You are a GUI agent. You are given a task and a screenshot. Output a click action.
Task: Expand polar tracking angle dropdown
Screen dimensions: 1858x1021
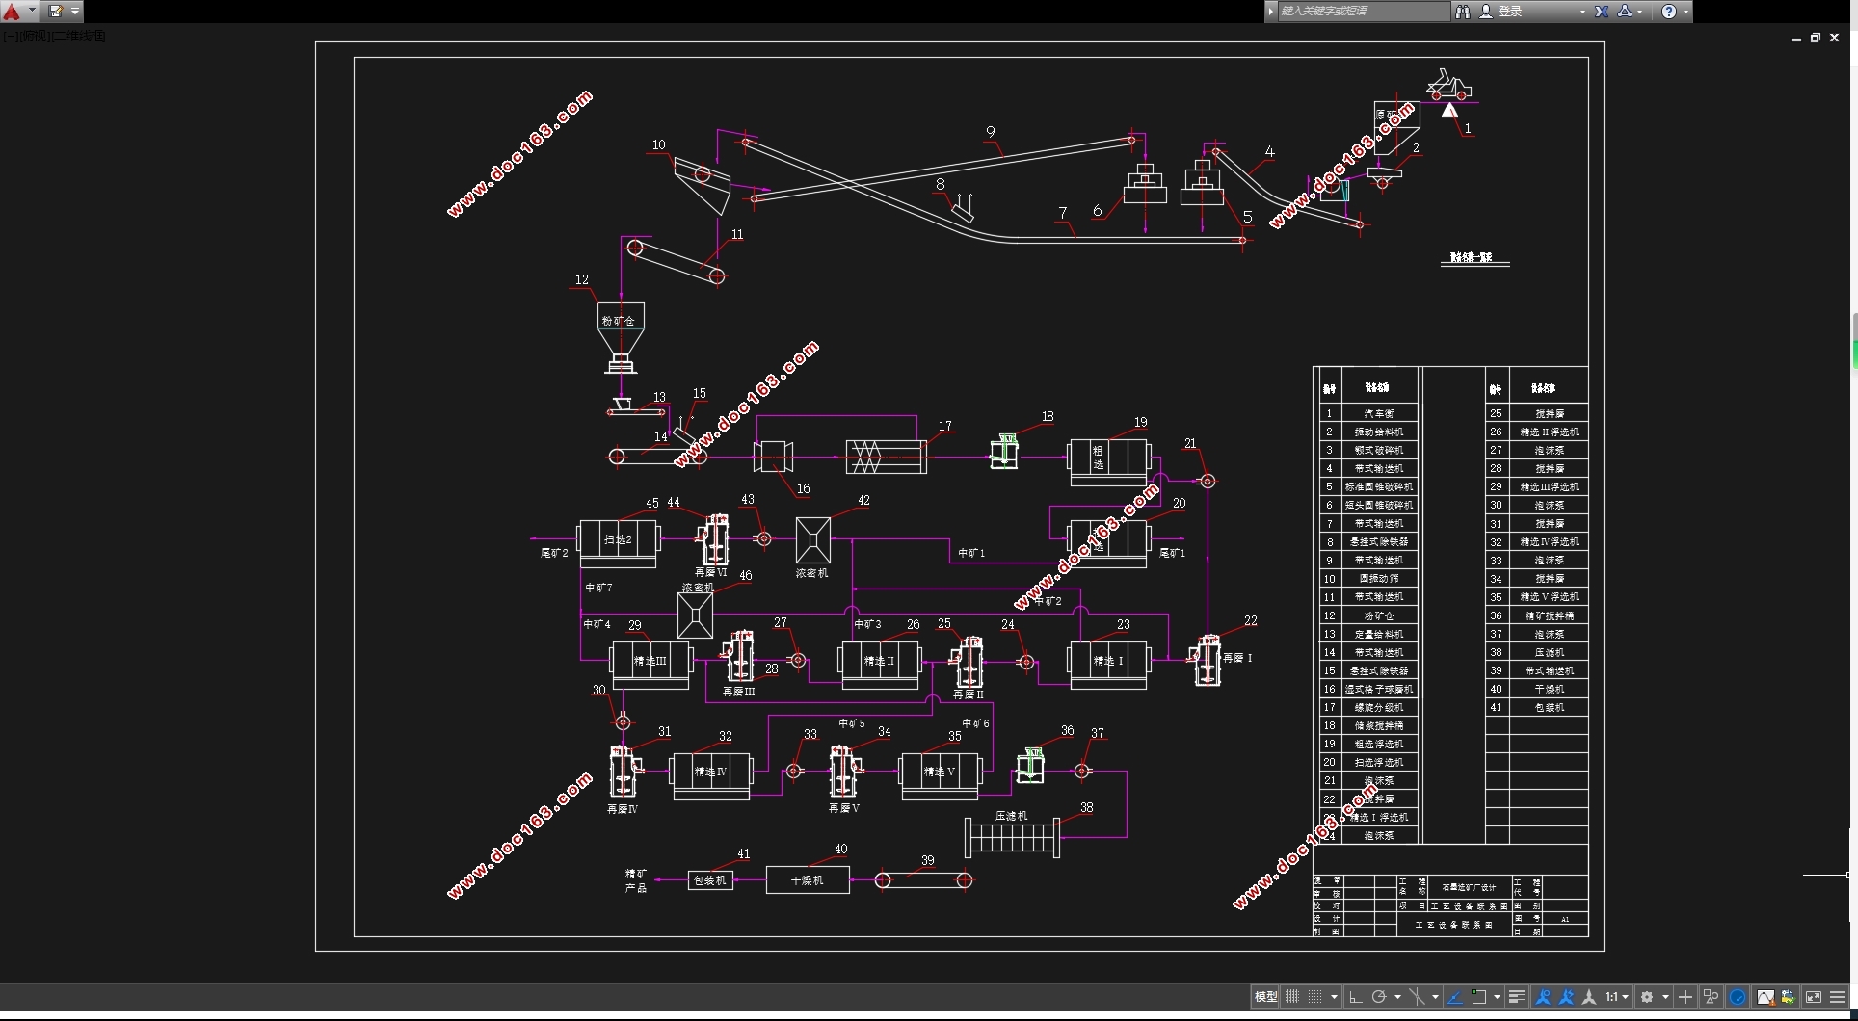[1397, 997]
